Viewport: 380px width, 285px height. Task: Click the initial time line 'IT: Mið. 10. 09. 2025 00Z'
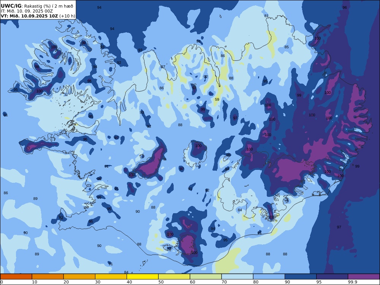tap(27, 11)
